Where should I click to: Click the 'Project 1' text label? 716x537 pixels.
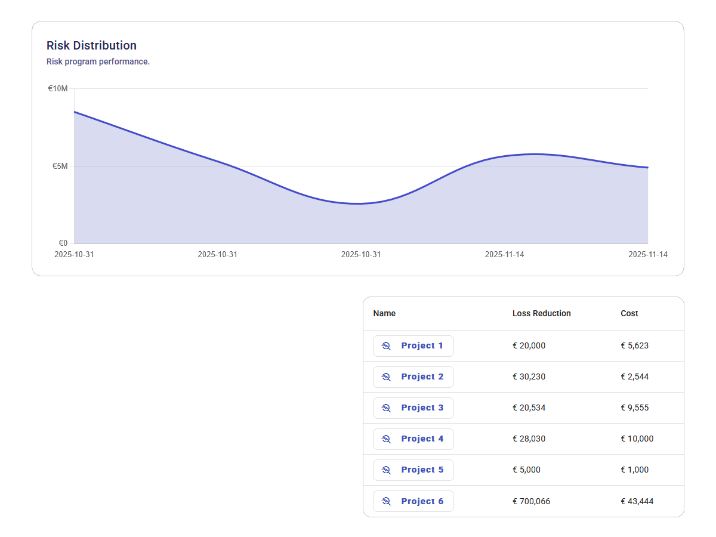422,346
